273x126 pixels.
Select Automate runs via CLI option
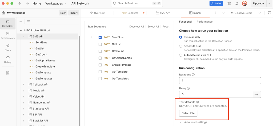click(x=181, y=55)
